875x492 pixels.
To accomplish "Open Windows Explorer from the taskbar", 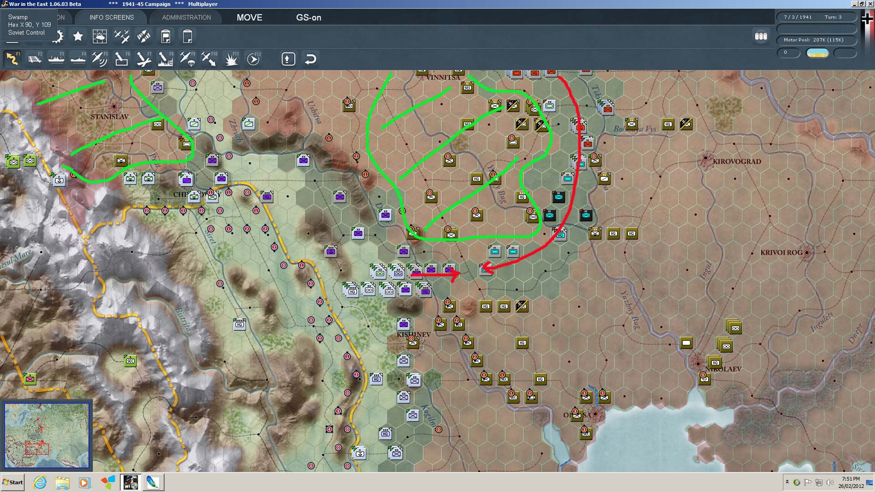I will coord(62,482).
